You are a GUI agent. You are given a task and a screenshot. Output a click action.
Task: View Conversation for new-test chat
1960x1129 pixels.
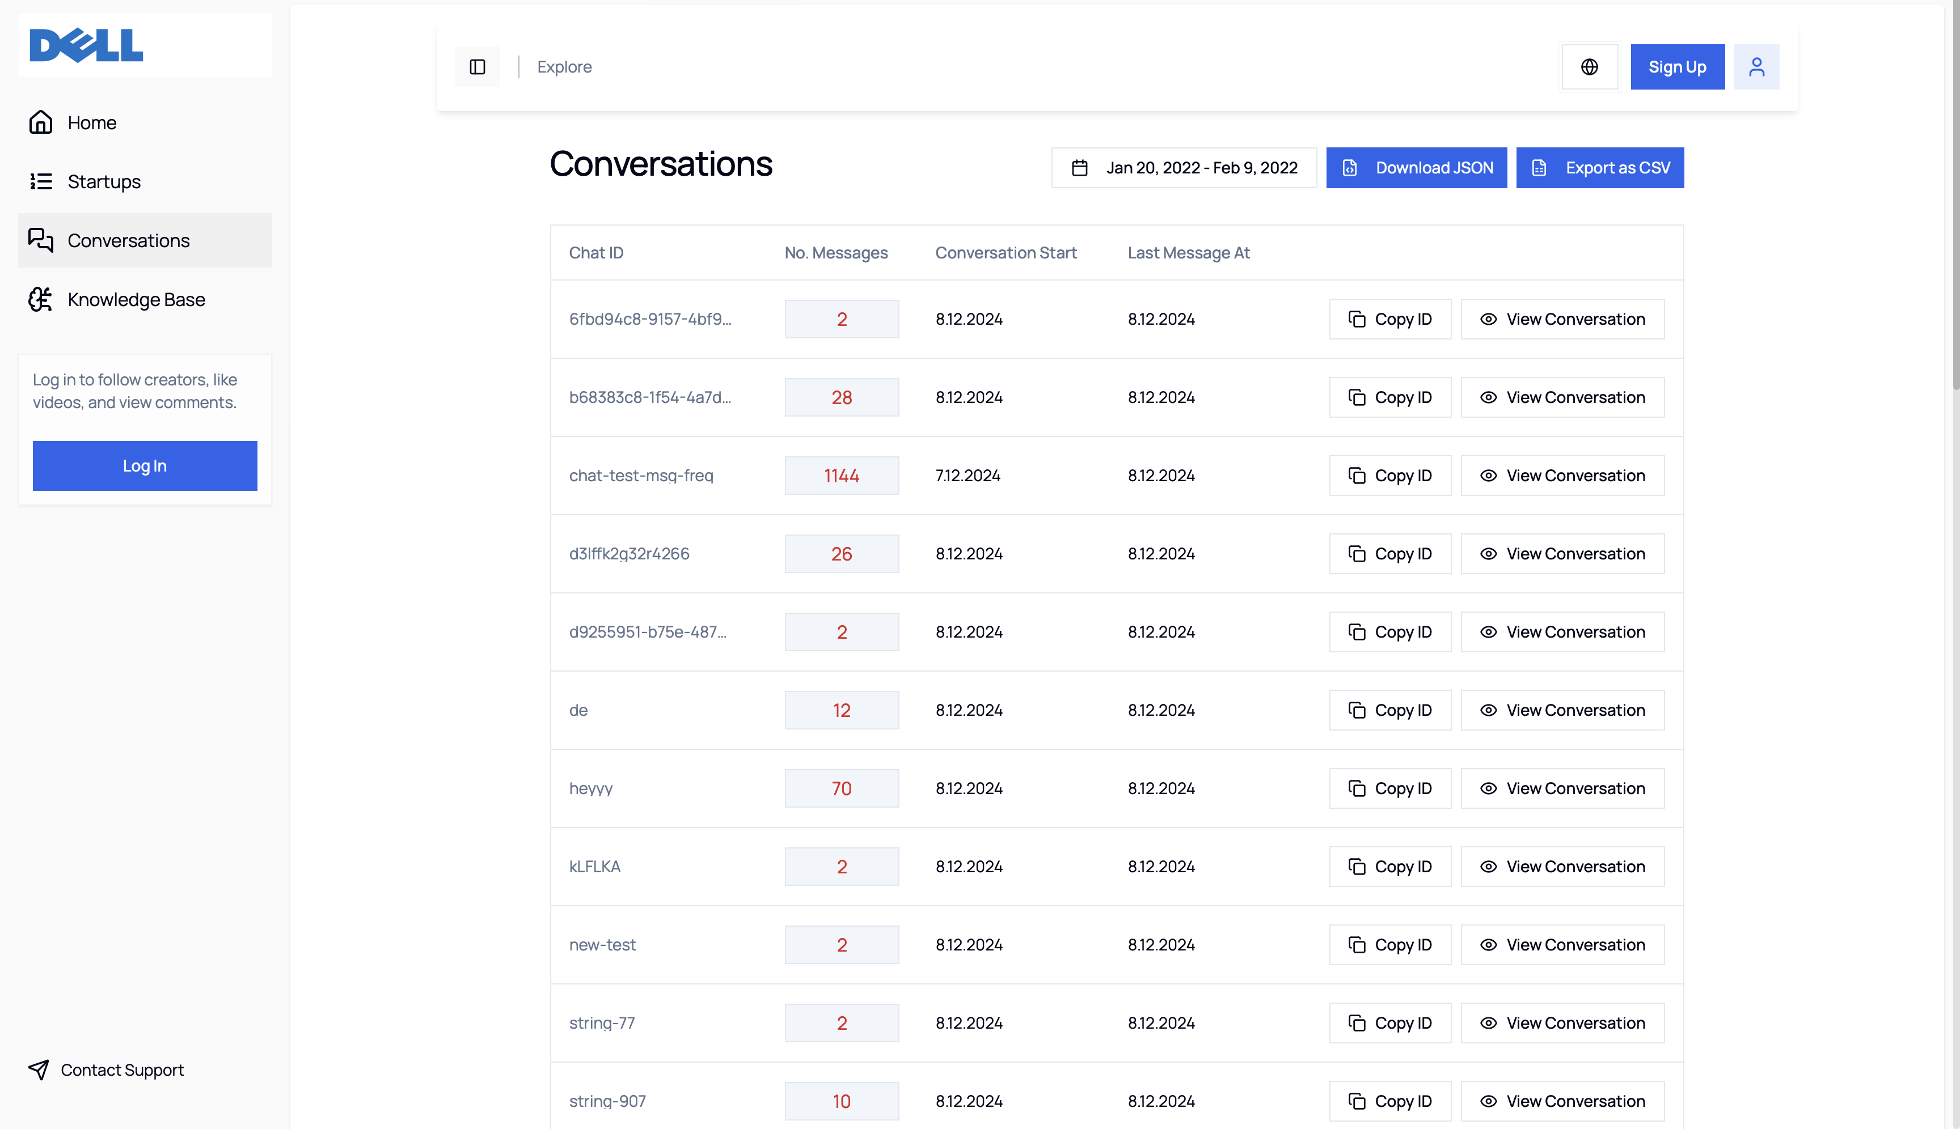[x=1562, y=944]
